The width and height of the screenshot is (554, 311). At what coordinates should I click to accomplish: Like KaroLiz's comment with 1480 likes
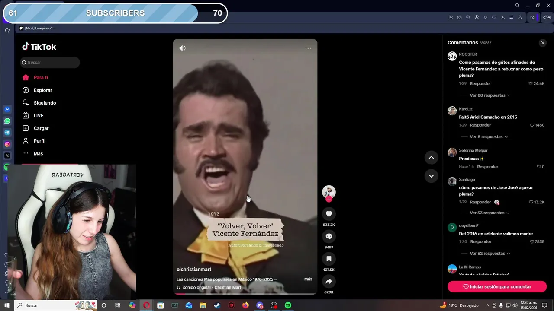pos(532,125)
